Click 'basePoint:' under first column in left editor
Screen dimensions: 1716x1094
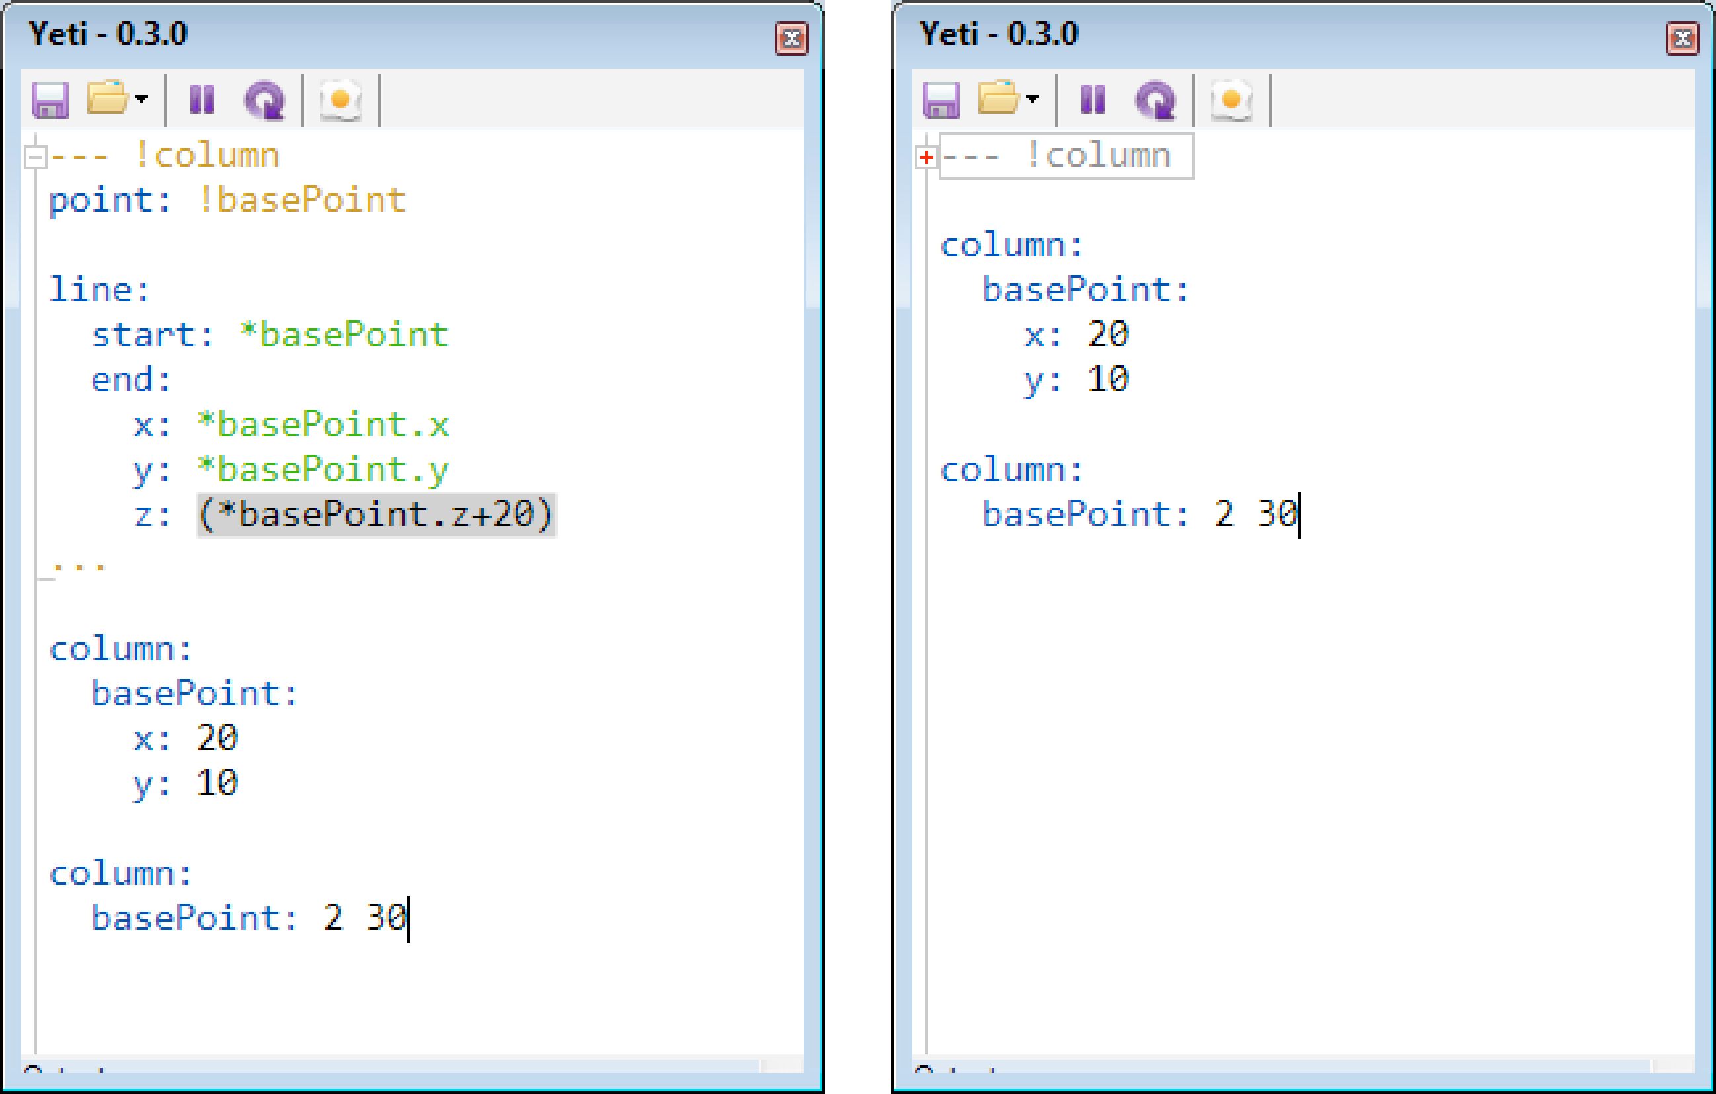(194, 694)
